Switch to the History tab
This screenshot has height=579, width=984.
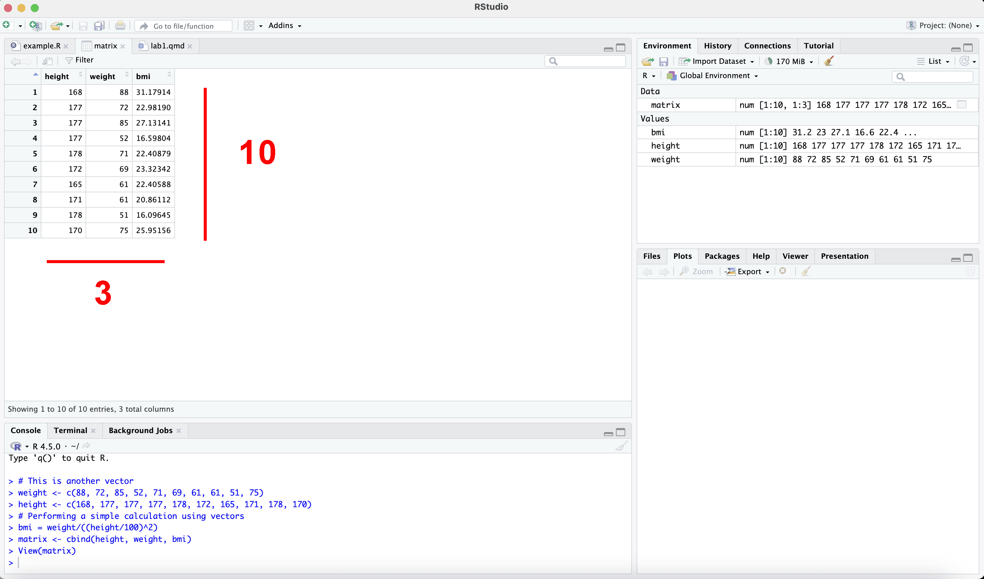[717, 46]
